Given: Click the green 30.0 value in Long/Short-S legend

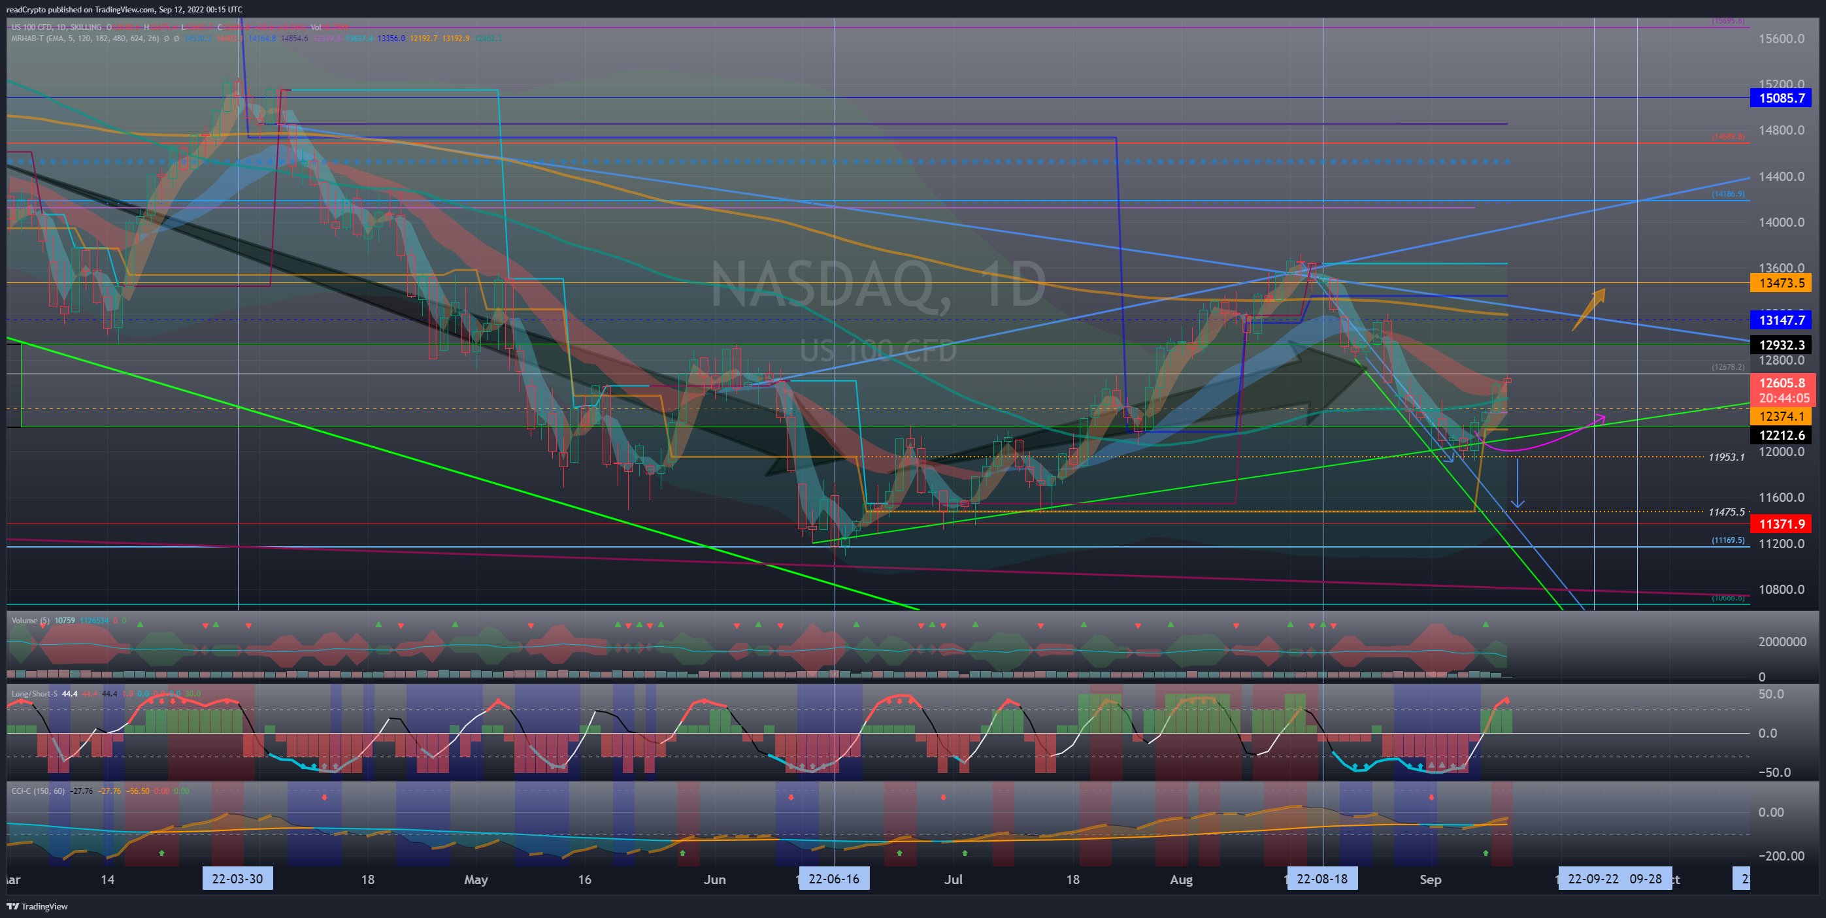Looking at the screenshot, I should [x=193, y=693].
